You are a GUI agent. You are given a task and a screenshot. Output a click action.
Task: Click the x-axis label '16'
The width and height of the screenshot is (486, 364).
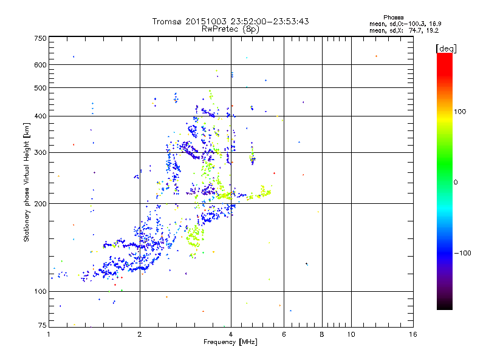point(413,334)
